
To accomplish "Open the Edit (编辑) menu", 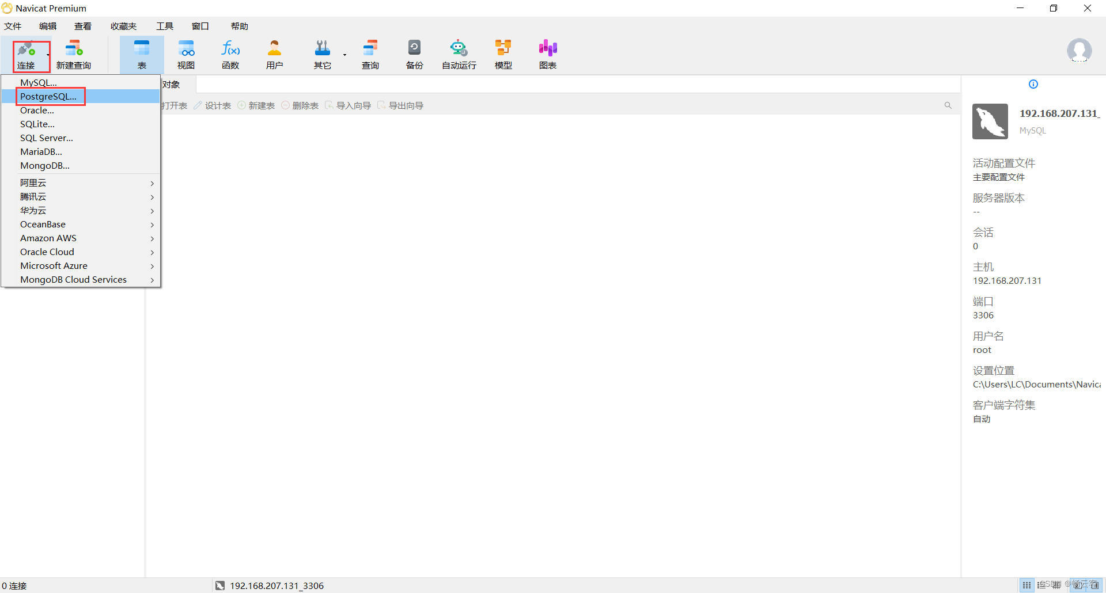I will point(48,26).
